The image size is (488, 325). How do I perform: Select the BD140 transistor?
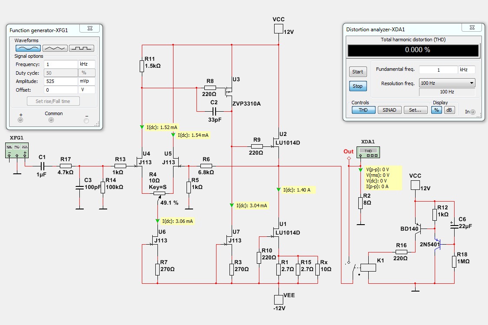point(418,229)
